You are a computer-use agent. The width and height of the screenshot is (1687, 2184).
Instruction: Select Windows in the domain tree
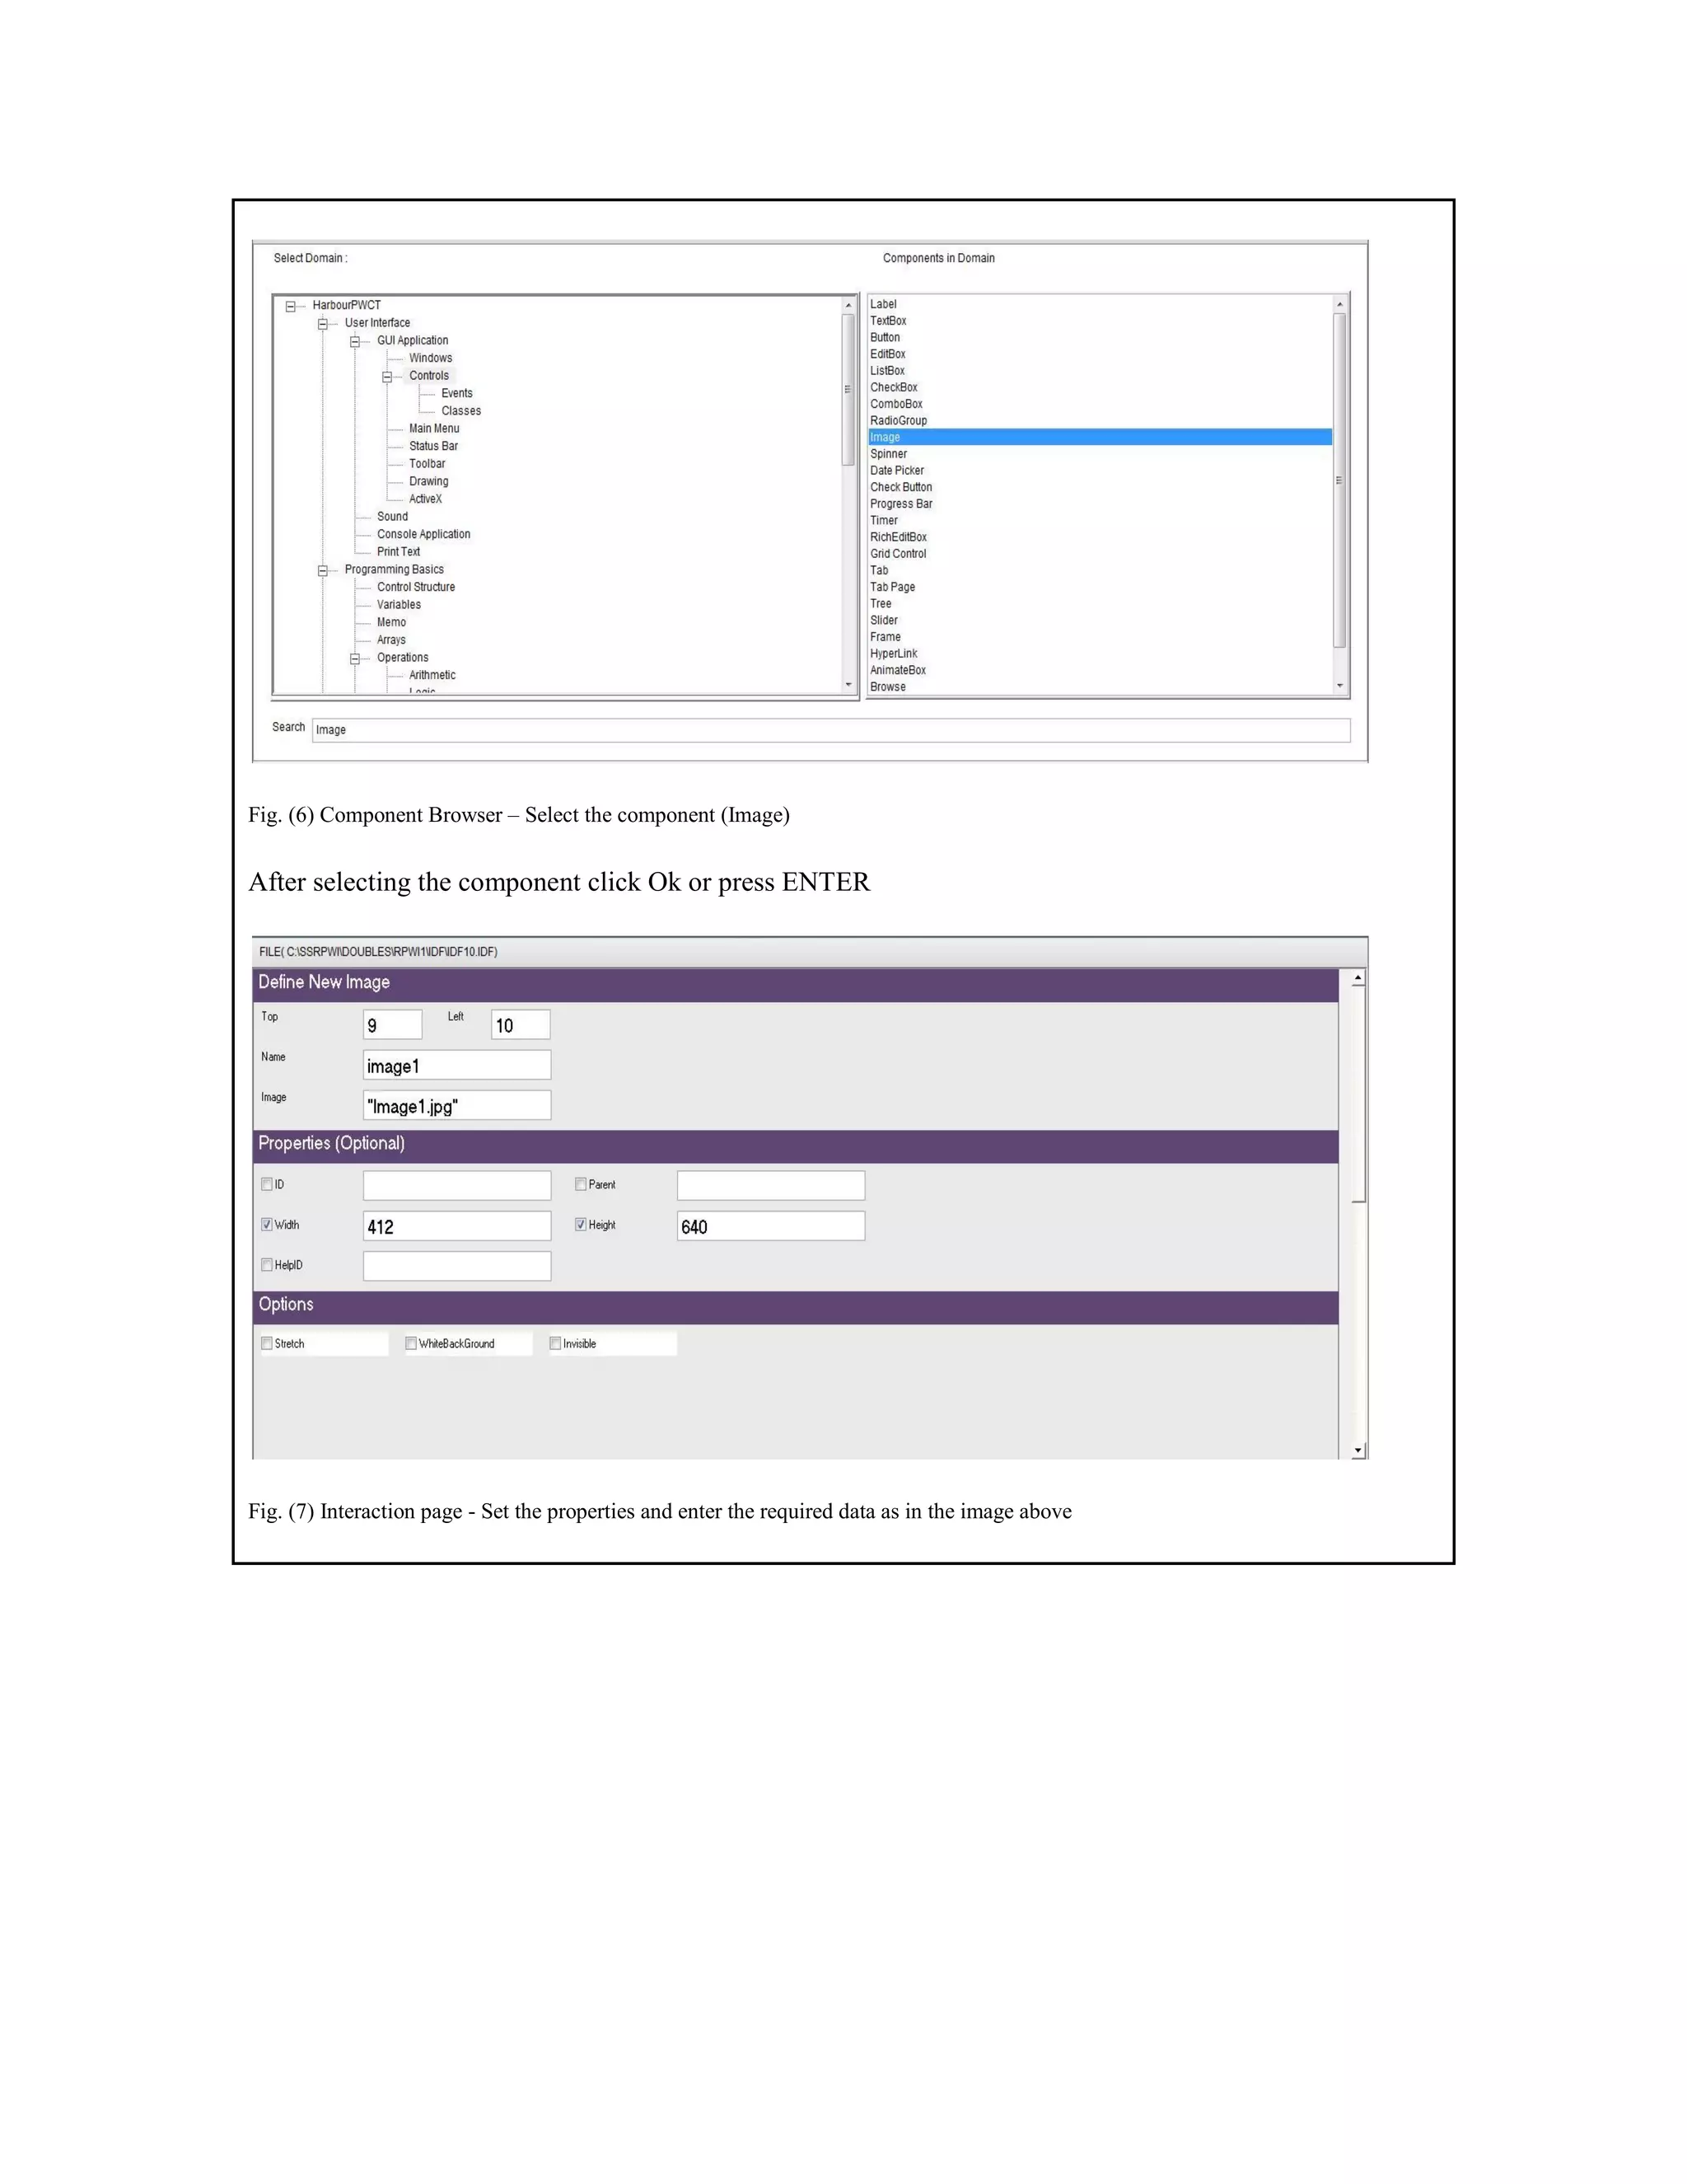point(431,358)
